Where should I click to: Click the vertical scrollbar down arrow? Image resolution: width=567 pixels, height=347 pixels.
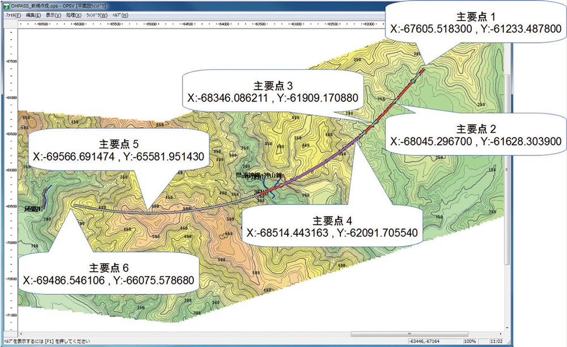pos(507,328)
